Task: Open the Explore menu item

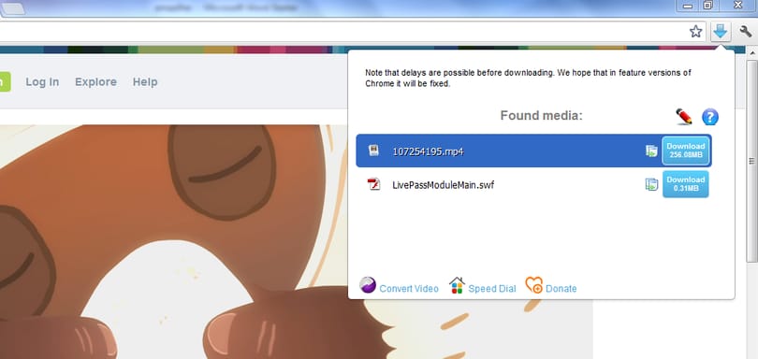Action: pyautogui.click(x=95, y=82)
